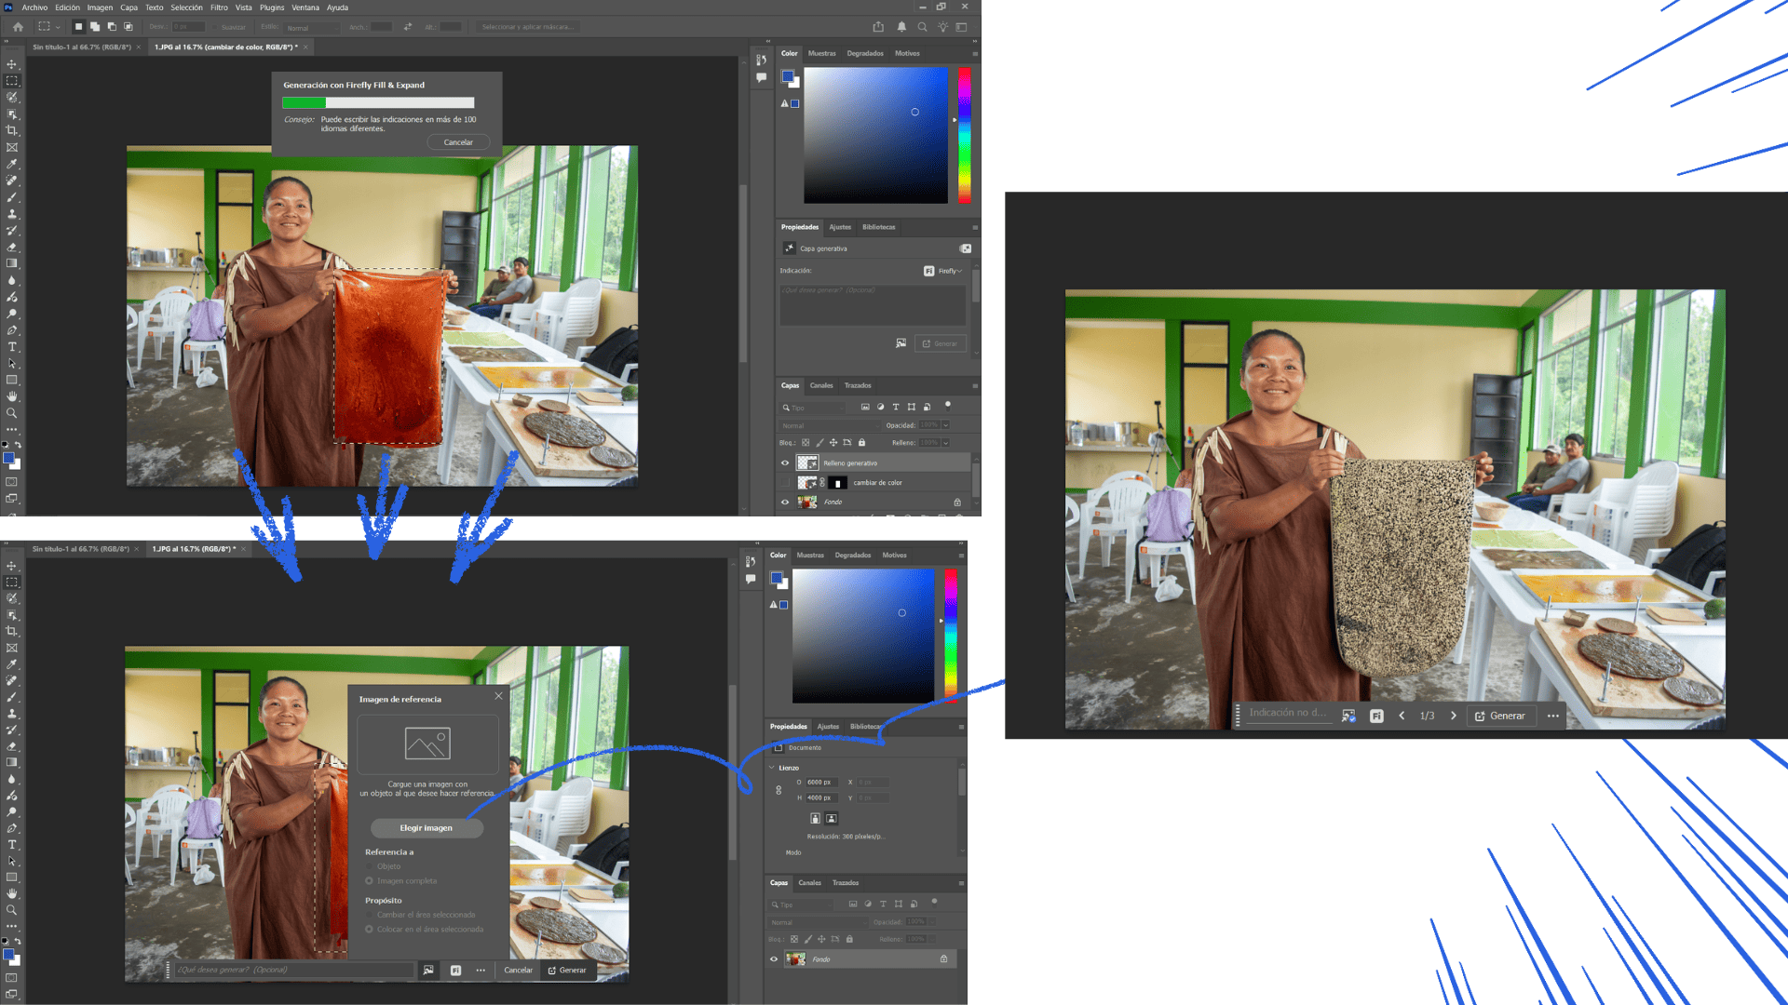Image resolution: width=1788 pixels, height=1005 pixels.
Task: Show the cambiar de color layer
Action: point(785,482)
